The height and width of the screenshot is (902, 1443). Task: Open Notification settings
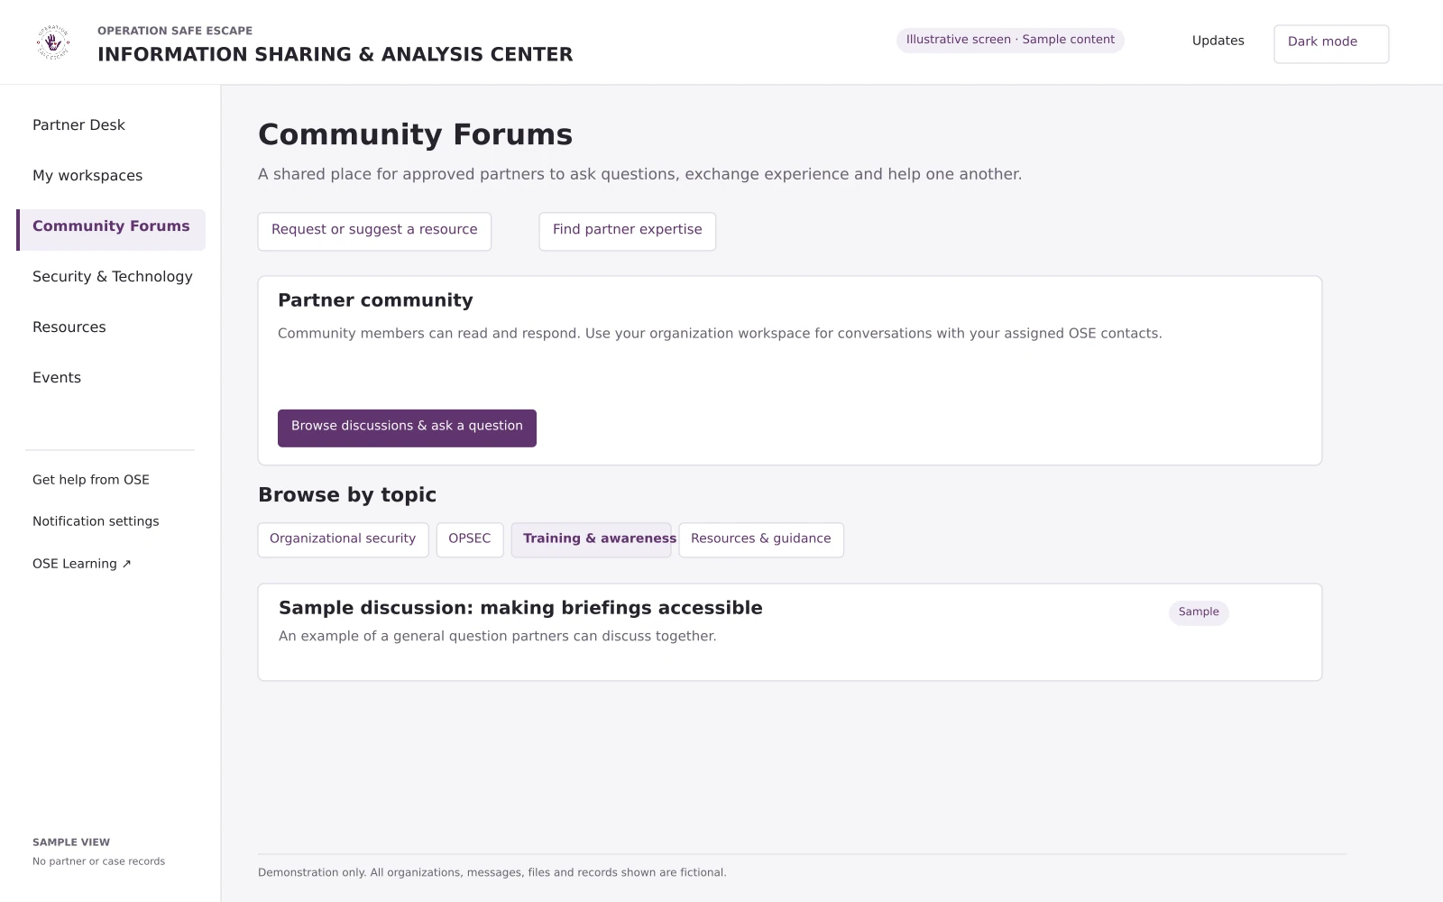(x=96, y=521)
